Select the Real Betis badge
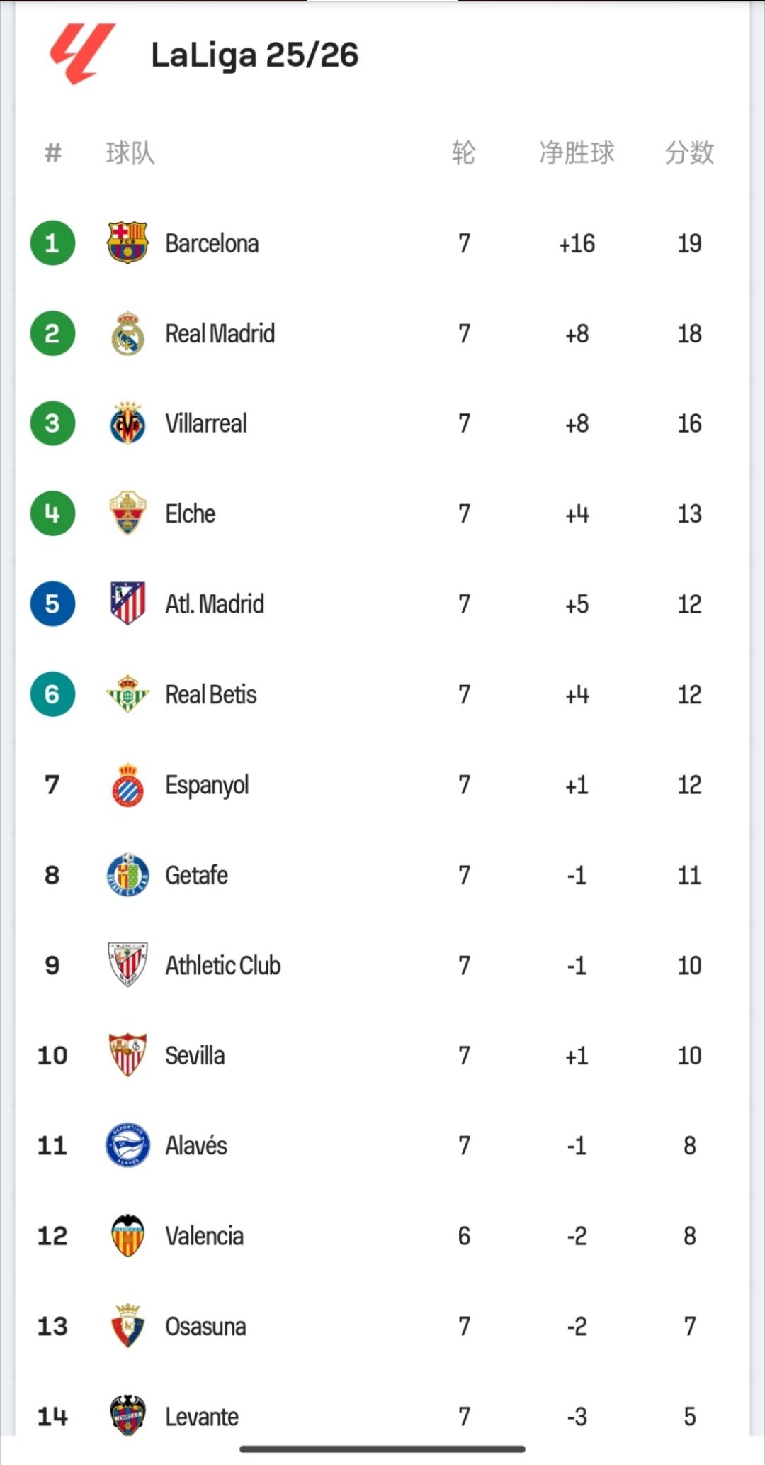The height and width of the screenshot is (1465, 765). (x=127, y=693)
